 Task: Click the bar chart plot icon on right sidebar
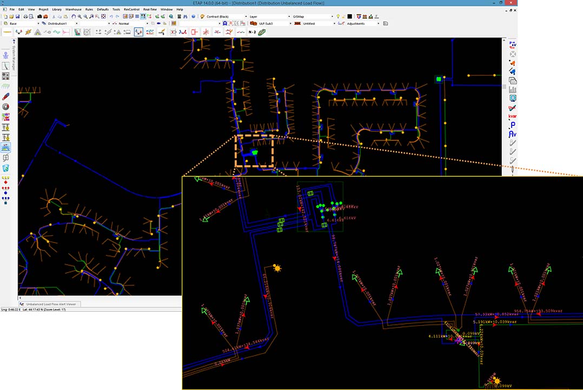click(x=511, y=89)
